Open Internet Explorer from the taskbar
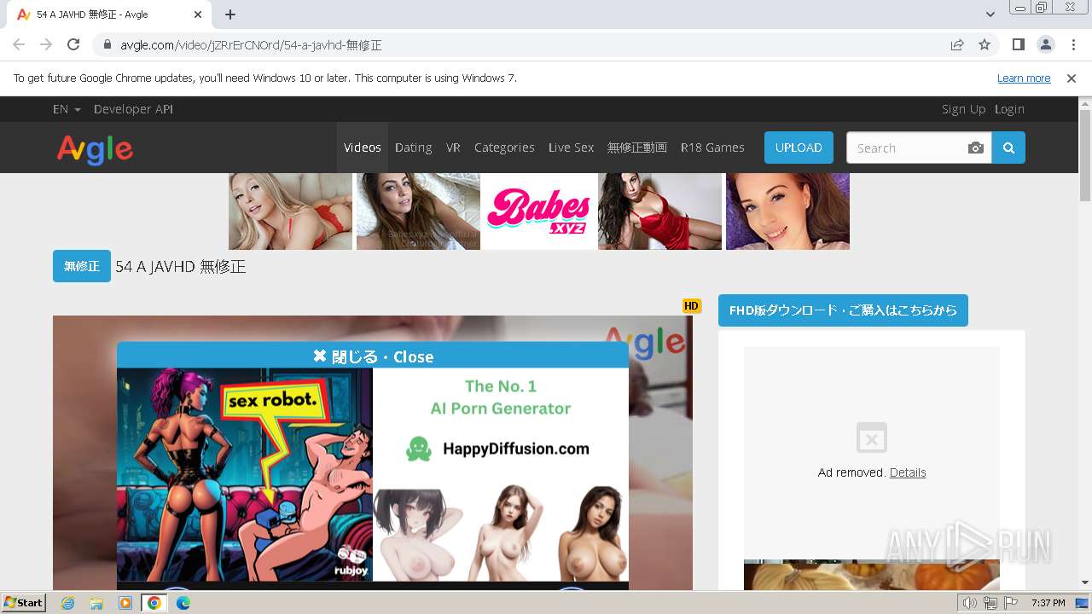This screenshot has height=614, width=1092. (67, 603)
